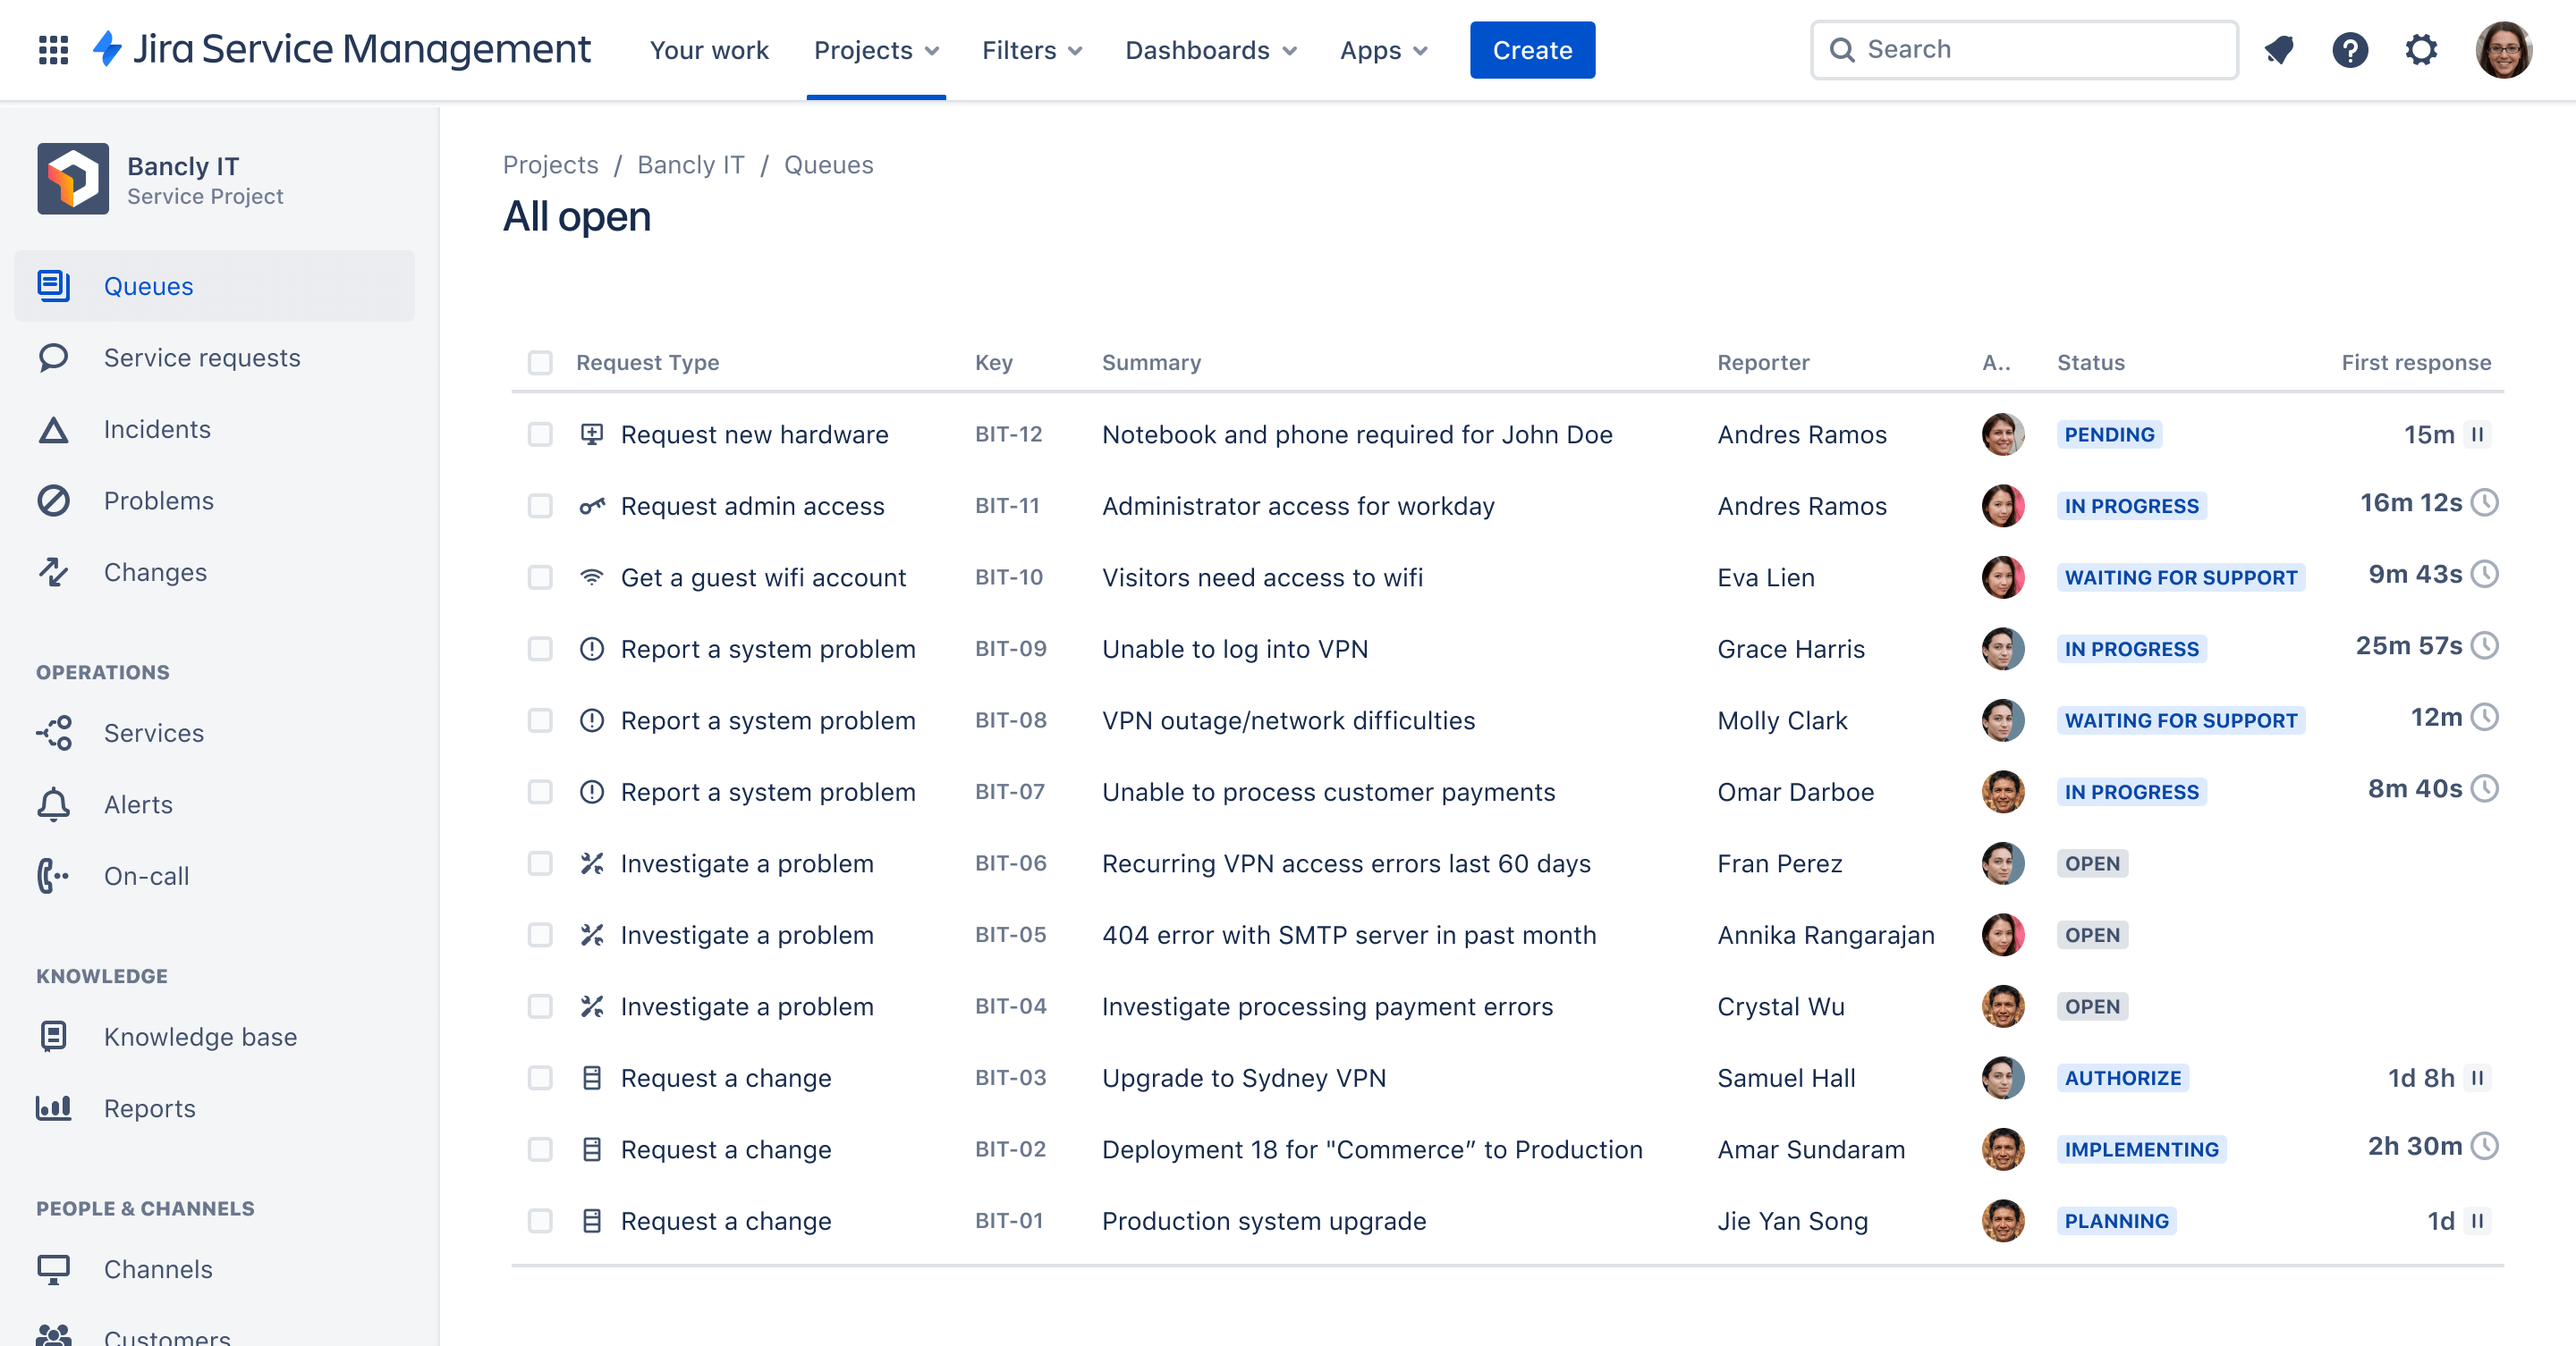This screenshot has height=1346, width=2576.
Task: Open the Queues menu item
Action: pos(148,284)
